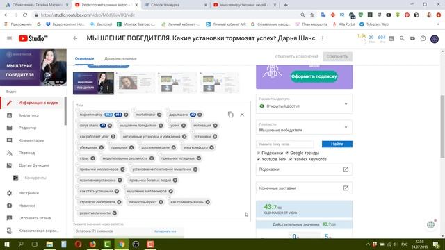Select the second auto-generated thumbnail
The width and height of the screenshot is (445, 250).
click(x=177, y=83)
